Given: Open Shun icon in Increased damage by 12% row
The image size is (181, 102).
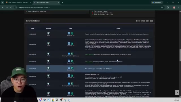Looking at the screenshot, I should 48,76.
